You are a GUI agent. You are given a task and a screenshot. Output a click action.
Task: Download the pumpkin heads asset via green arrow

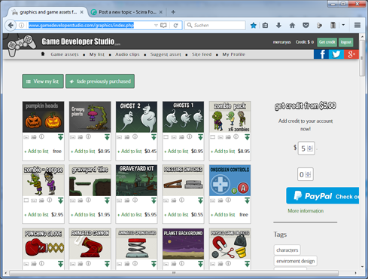(60, 137)
